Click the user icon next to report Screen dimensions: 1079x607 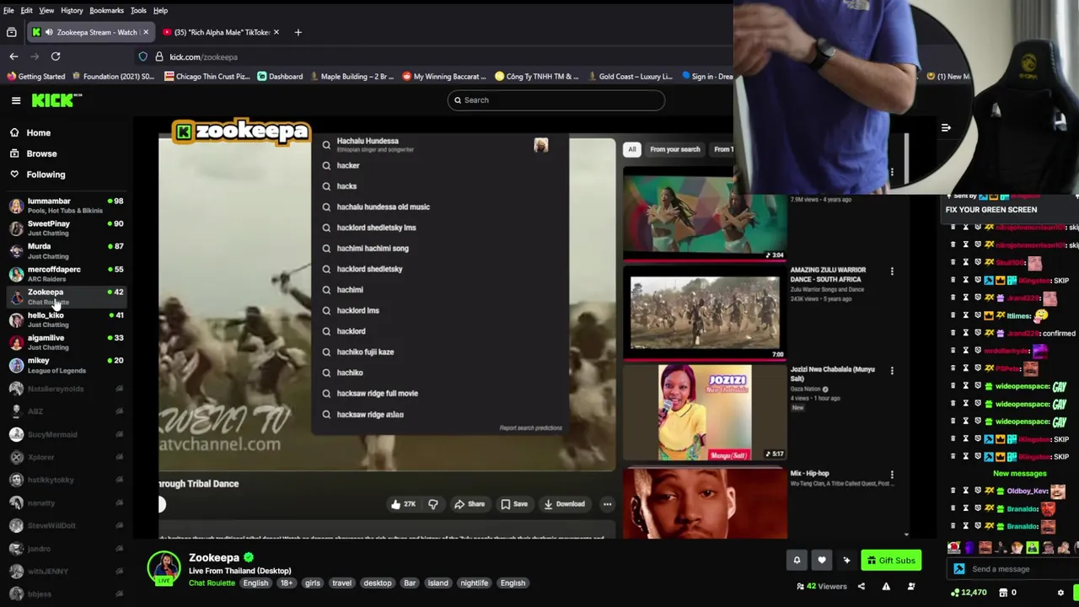911,587
